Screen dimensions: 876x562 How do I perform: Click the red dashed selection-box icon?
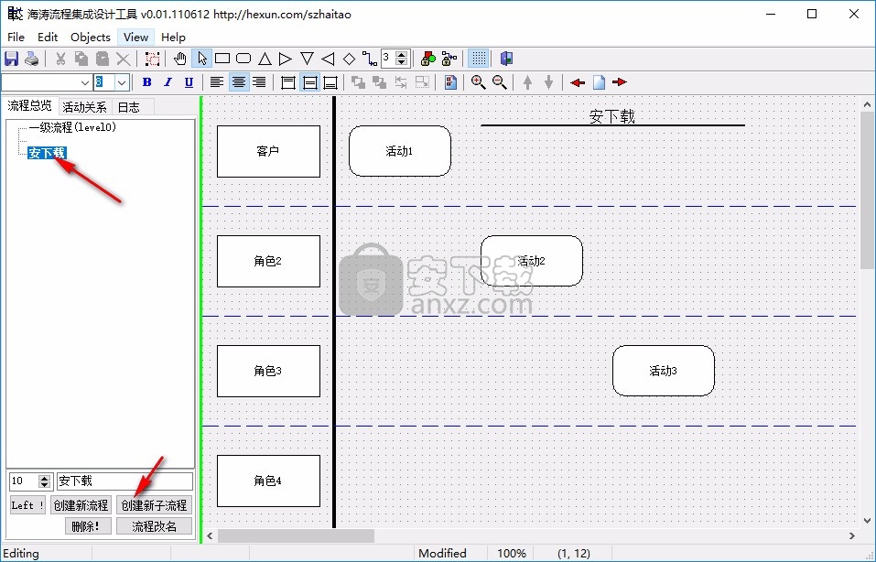pos(152,59)
